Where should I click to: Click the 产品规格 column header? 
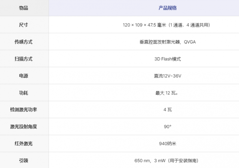(x=167, y=8)
